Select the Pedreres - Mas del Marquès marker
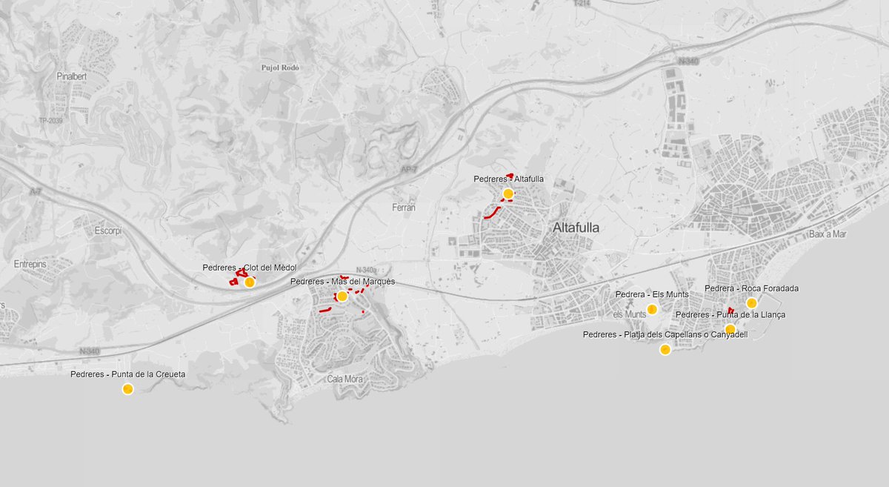This screenshot has height=487, width=889. tap(342, 296)
